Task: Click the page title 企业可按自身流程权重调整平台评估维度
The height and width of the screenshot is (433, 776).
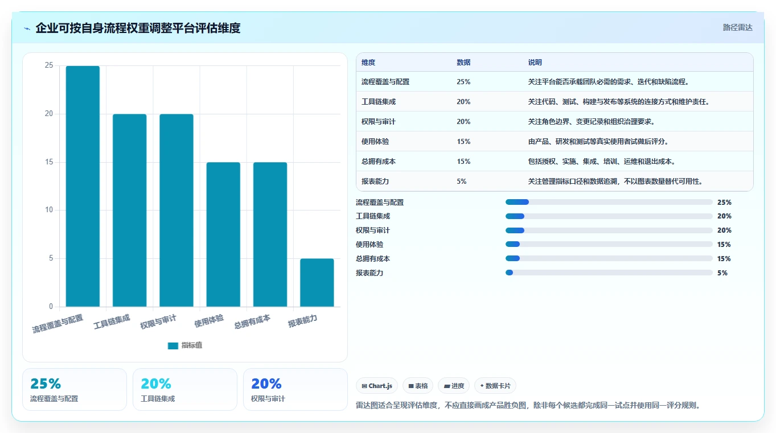Action: pyautogui.click(x=138, y=28)
